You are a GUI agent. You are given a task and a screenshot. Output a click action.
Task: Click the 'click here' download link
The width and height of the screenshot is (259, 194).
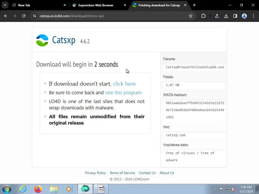(124, 84)
